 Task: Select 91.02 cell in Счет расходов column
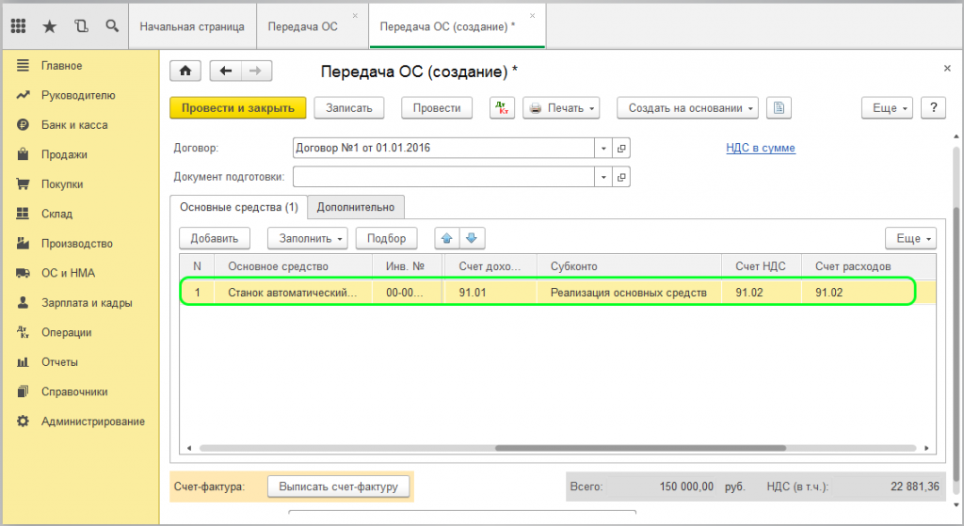pos(858,293)
